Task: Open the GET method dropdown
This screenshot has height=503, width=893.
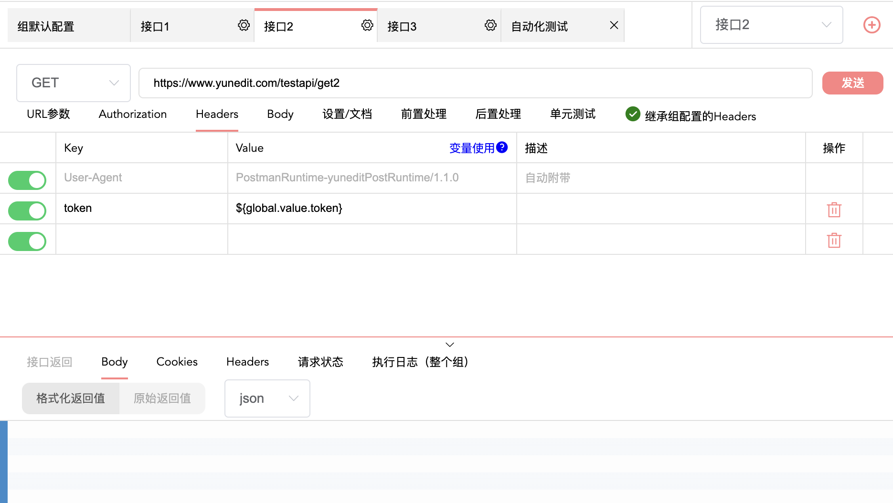Action: point(74,83)
